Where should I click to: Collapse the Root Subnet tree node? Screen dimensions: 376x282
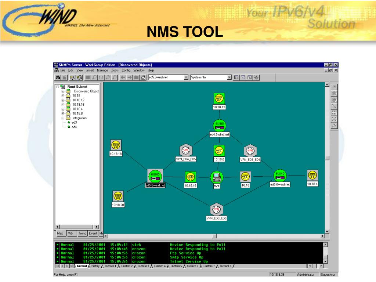58,87
